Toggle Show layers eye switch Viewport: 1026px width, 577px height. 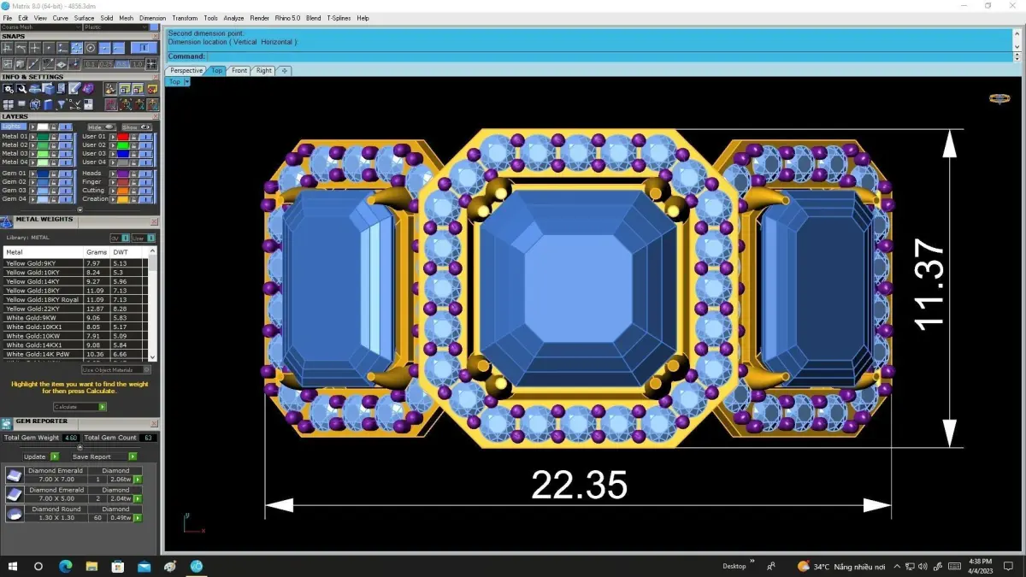tap(137, 127)
